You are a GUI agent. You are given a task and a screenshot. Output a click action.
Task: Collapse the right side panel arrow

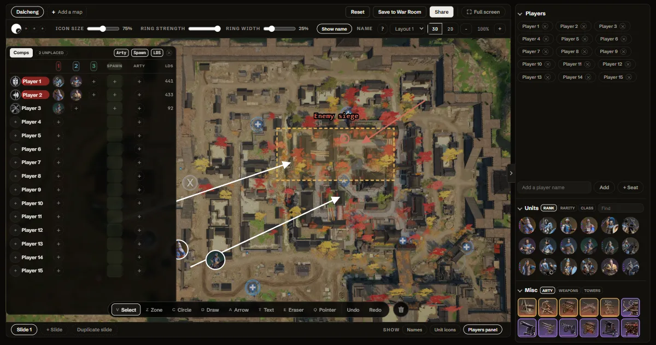tap(511, 173)
